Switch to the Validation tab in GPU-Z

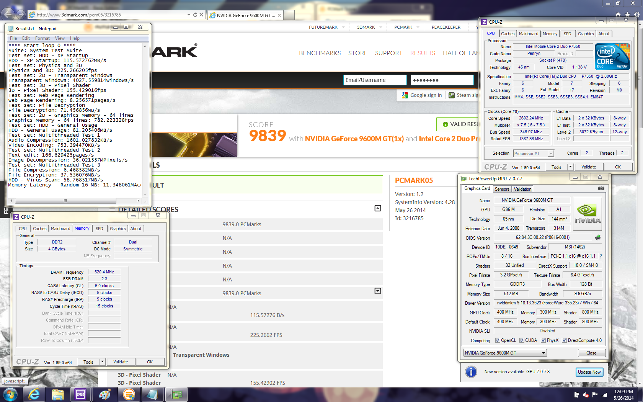coord(522,189)
